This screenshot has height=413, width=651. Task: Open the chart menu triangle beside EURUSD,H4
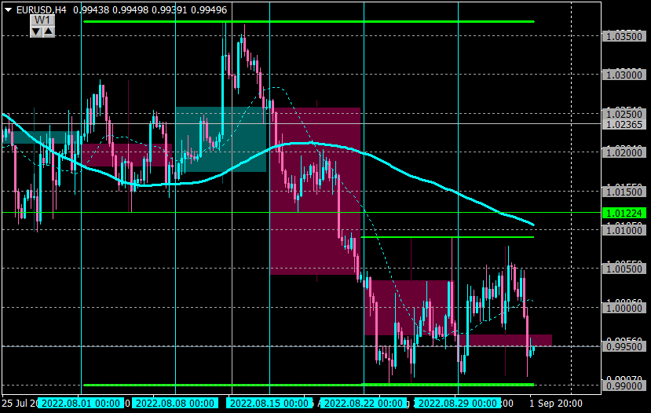(x=8, y=9)
